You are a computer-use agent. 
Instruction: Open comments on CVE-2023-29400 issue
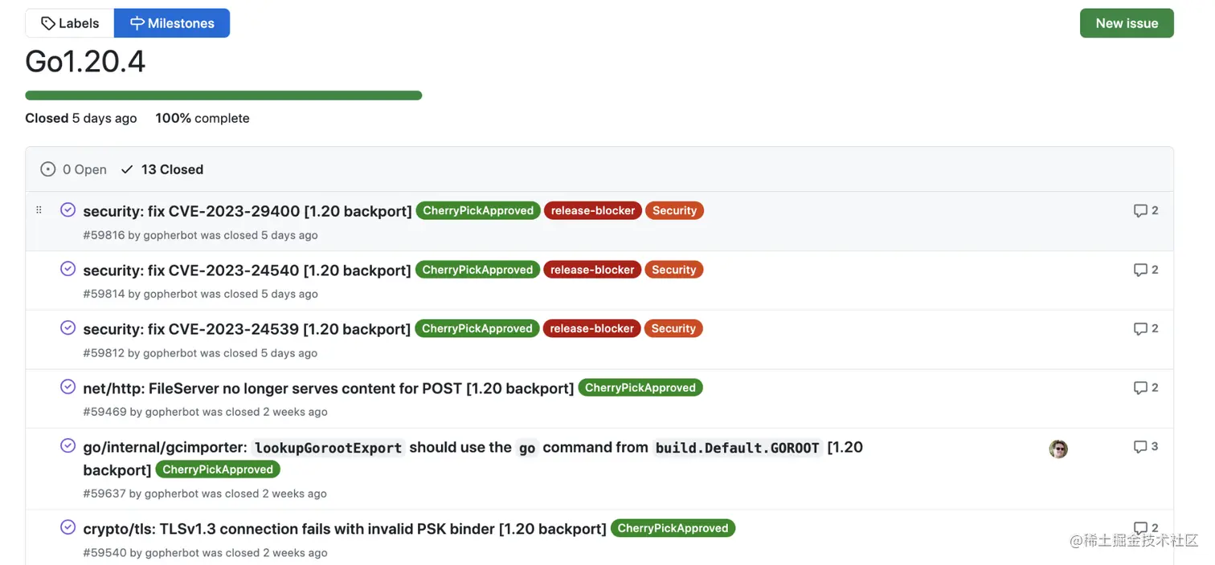click(1146, 210)
